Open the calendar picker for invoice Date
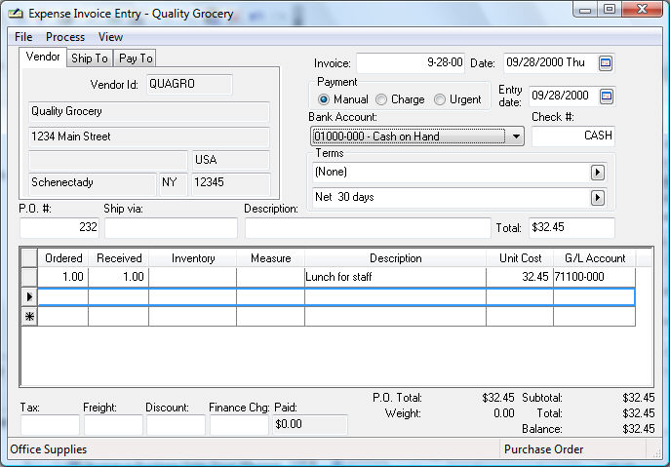The image size is (670, 467). 605,63
